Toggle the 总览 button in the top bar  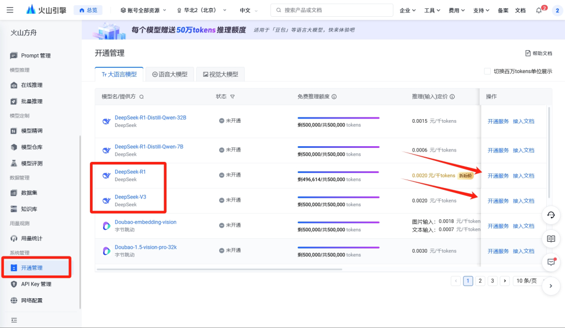[87, 9]
